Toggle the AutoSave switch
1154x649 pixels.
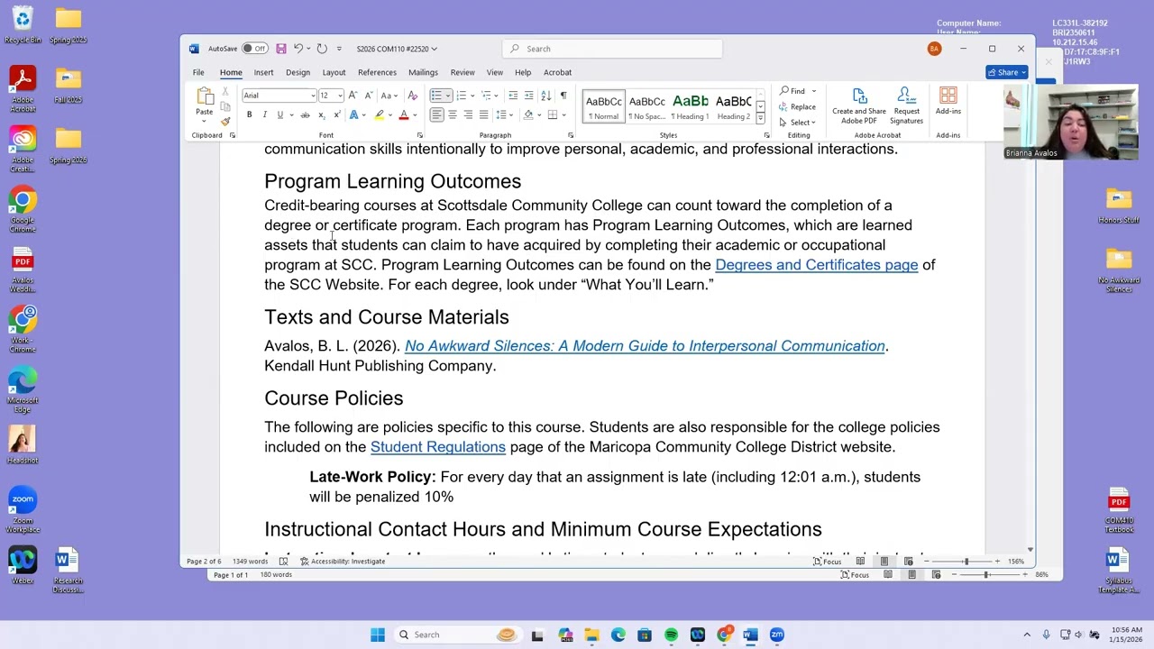[x=255, y=49]
